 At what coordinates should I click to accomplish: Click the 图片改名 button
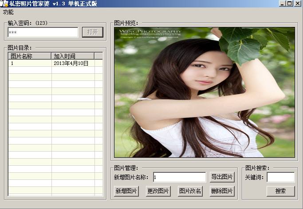coord(190,191)
